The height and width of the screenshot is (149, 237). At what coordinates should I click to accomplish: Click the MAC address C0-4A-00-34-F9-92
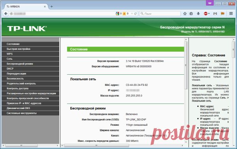[x=137, y=85]
